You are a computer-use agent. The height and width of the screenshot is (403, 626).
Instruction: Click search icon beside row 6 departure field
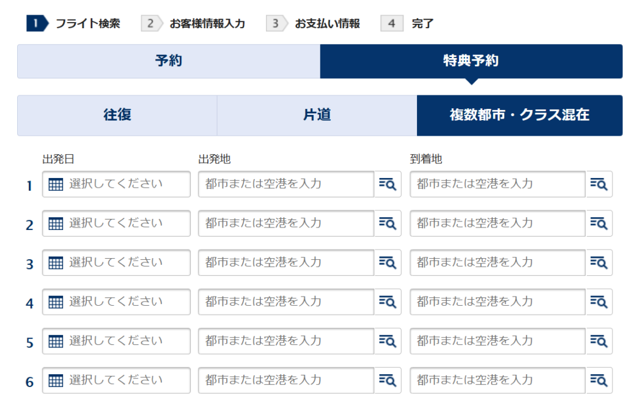pyautogui.click(x=388, y=380)
